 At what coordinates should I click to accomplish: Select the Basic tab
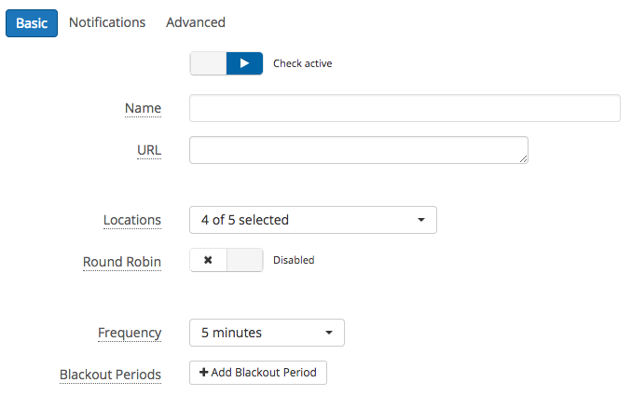click(32, 23)
